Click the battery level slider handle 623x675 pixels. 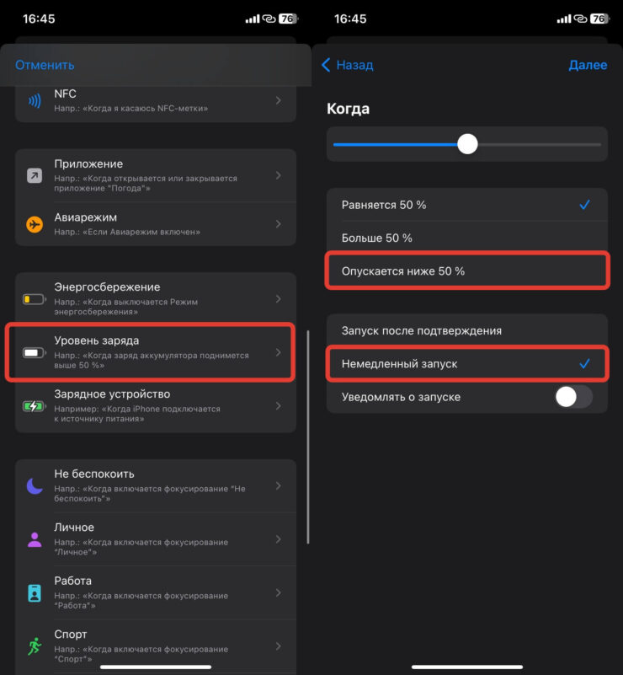tap(467, 144)
